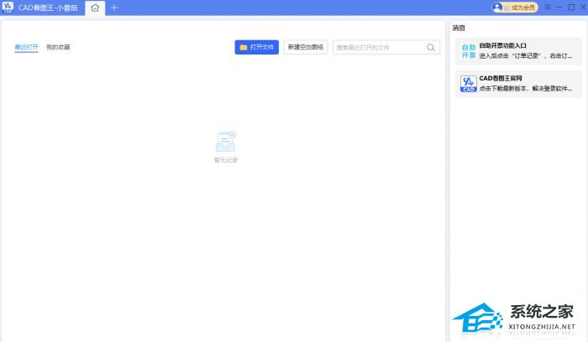Click the 自助开票 icon

469,51
